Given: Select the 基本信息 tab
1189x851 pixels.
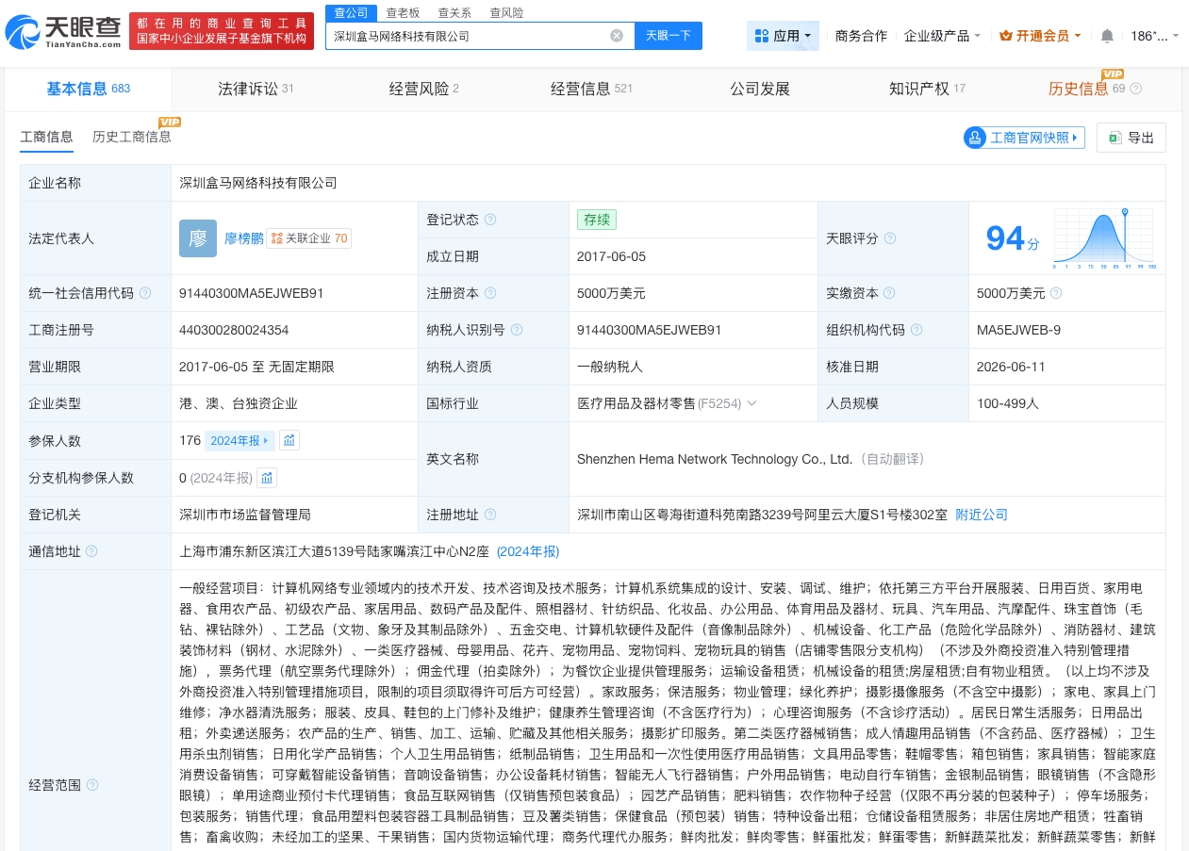Looking at the screenshot, I should coord(88,89).
